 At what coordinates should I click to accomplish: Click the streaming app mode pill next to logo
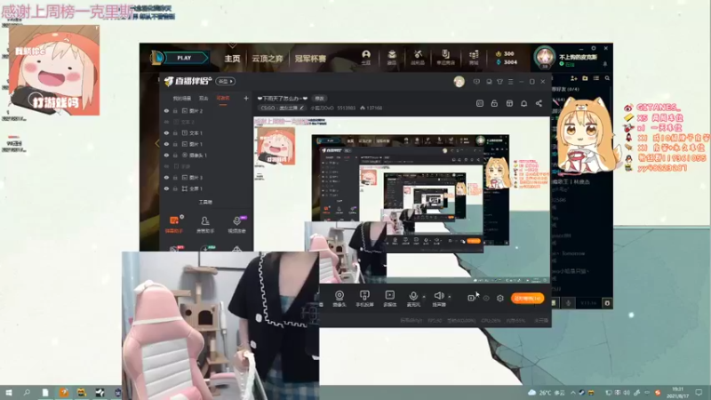(x=226, y=81)
